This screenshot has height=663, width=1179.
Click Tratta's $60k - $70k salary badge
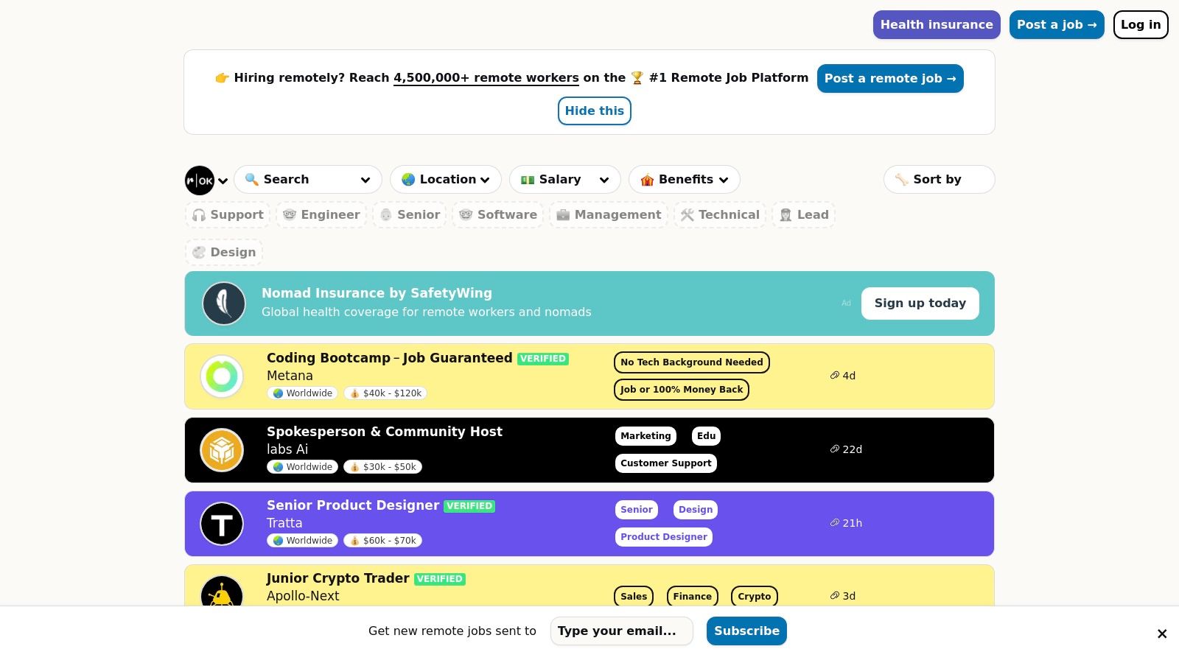(383, 541)
